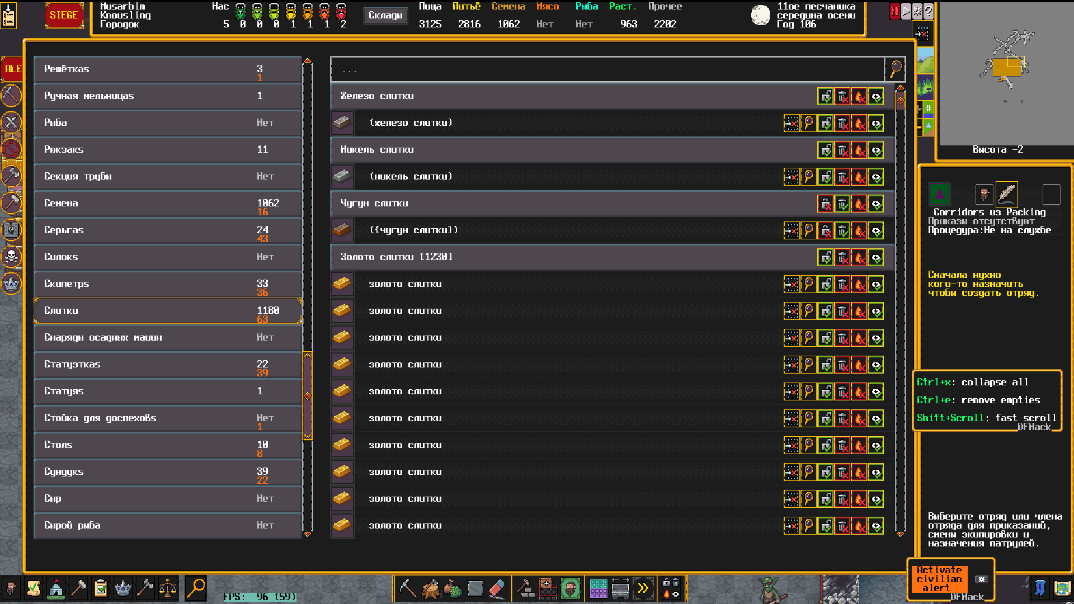Image resolution: width=1074 pixels, height=604 pixels.
Task: Toggle hide eye icon on Железо слитки header
Action: (876, 96)
